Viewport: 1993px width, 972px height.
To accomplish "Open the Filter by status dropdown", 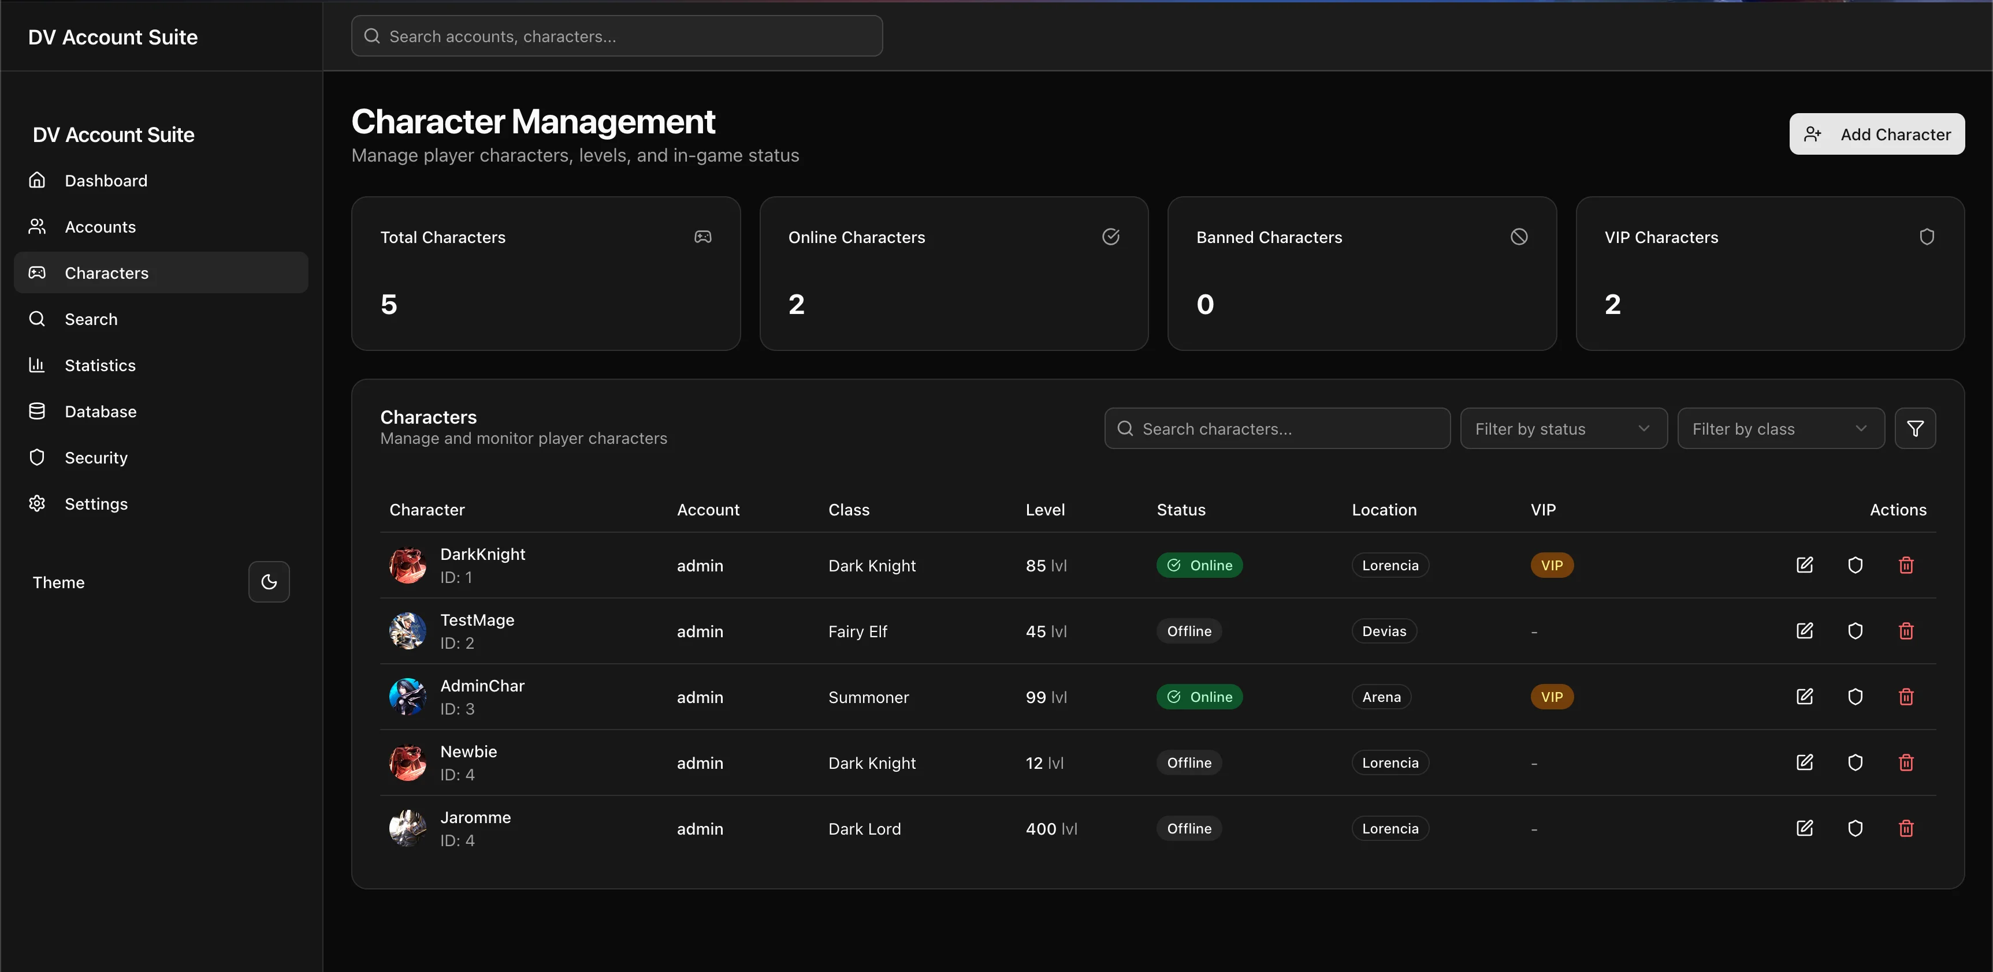I will coord(1563,428).
